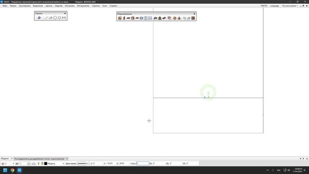Screen dimensions: 309x174
Task: Toggle the light bulb visibility icon
Action: (x=39, y=163)
